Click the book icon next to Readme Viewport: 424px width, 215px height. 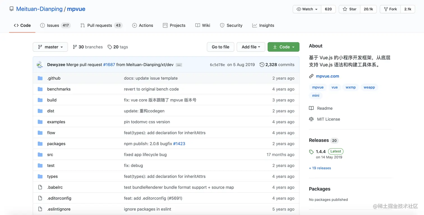pyautogui.click(x=311, y=108)
